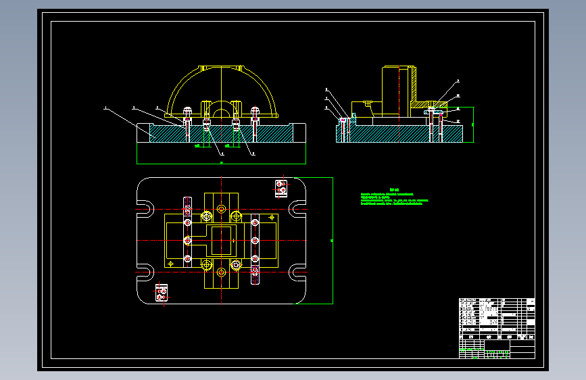Click the plan view base plate outline

[221, 241]
